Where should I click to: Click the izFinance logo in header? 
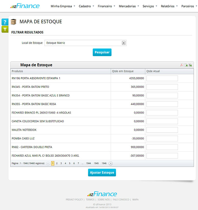25,6
